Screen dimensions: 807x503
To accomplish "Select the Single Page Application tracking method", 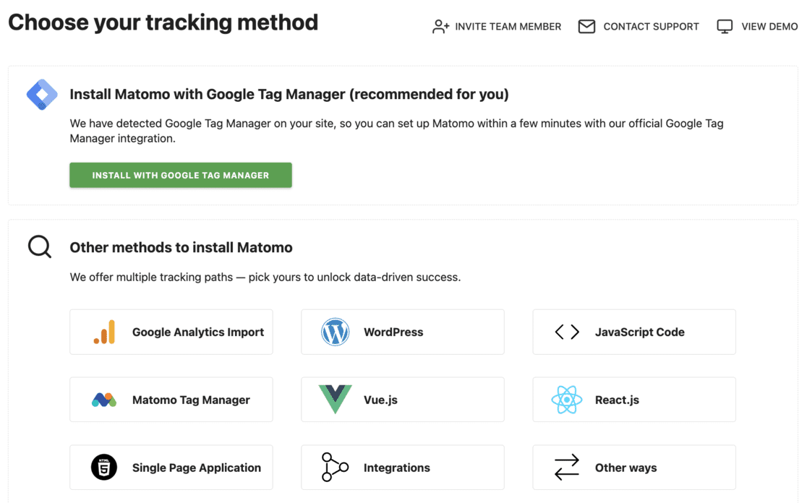I will click(171, 468).
